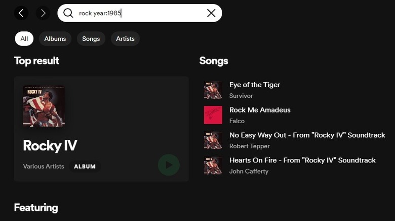Click Eye of the Tiger song artwork
Screen dimensions: 395x221
[213, 90]
